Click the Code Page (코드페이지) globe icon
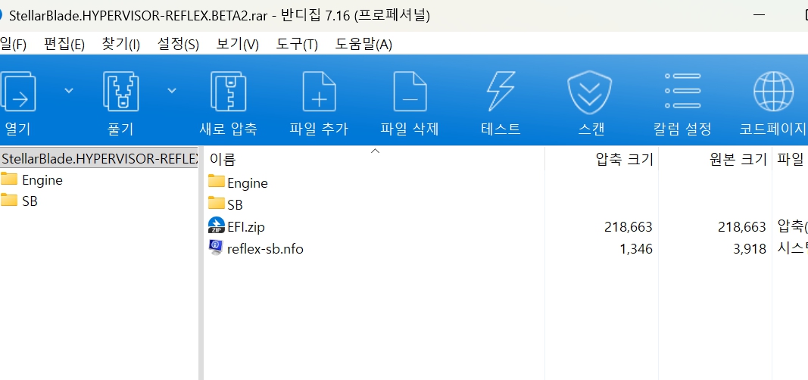Viewport: 808px width, 380px height. click(x=773, y=93)
